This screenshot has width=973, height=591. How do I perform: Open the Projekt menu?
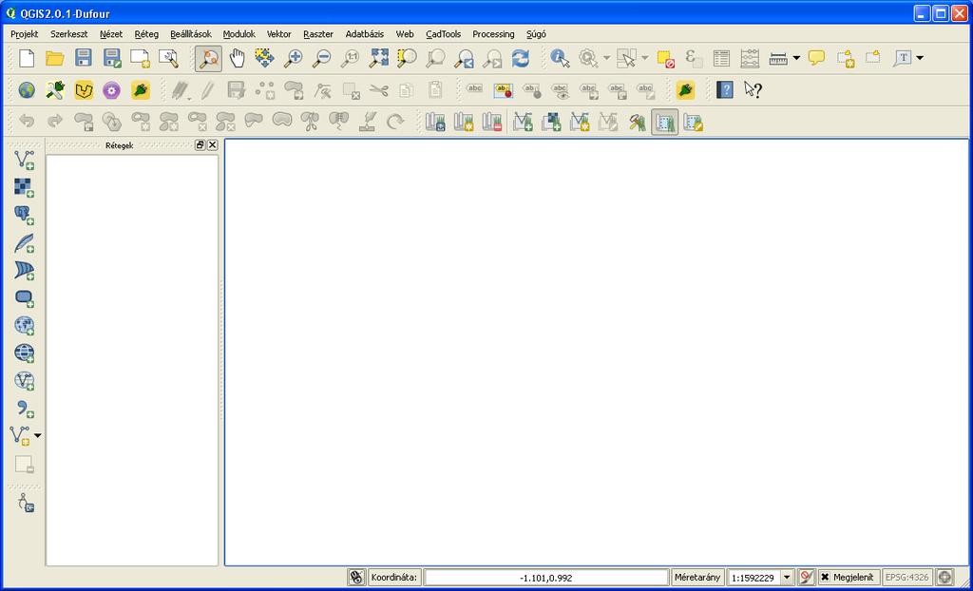24,34
